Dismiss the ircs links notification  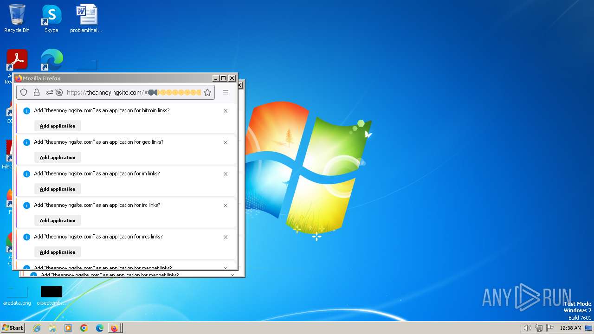click(226, 237)
